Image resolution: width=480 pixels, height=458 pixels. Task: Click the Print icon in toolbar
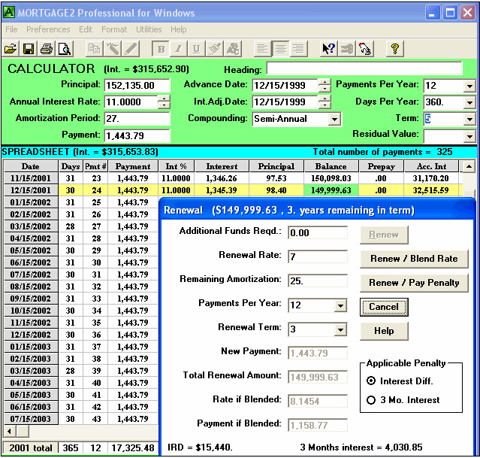(x=47, y=49)
